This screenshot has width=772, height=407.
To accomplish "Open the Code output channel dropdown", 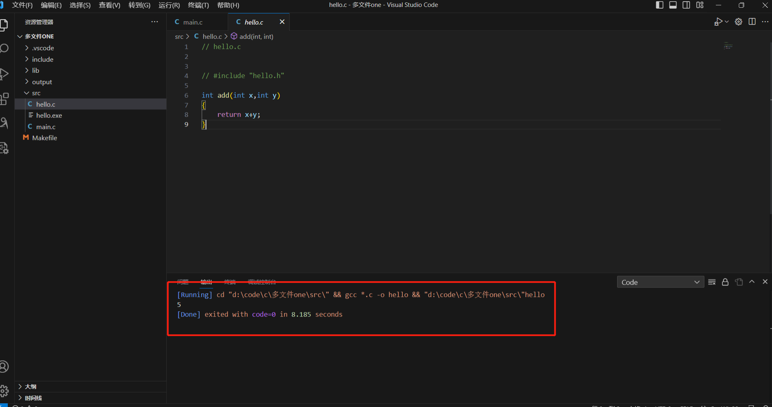I will [x=660, y=282].
